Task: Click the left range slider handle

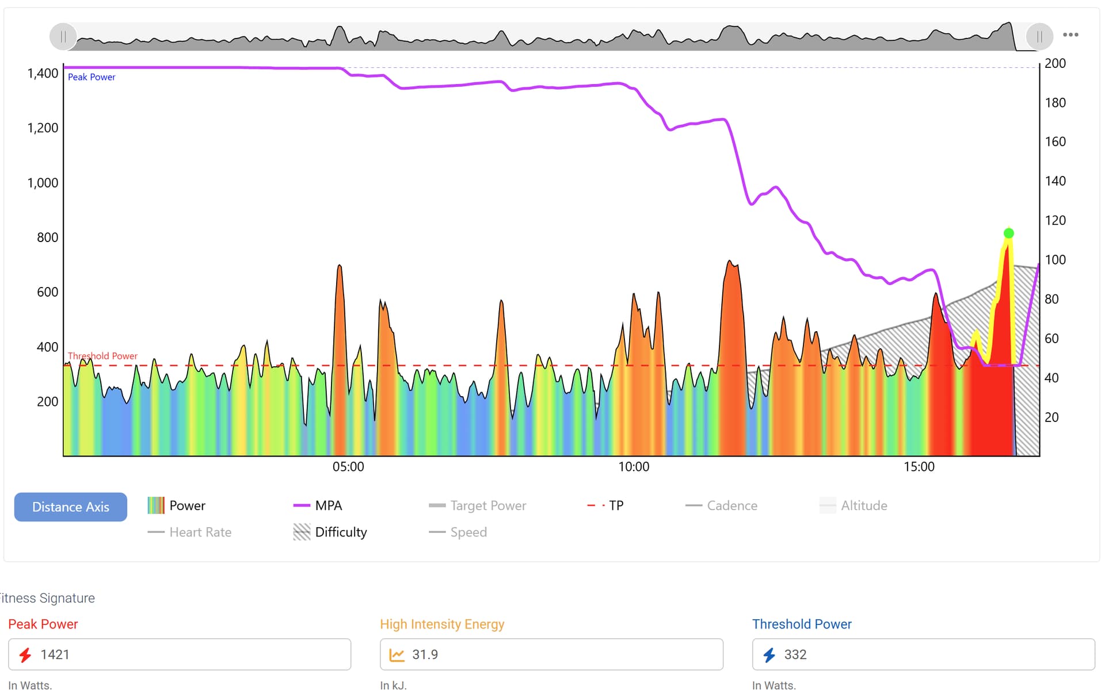Action: click(63, 37)
